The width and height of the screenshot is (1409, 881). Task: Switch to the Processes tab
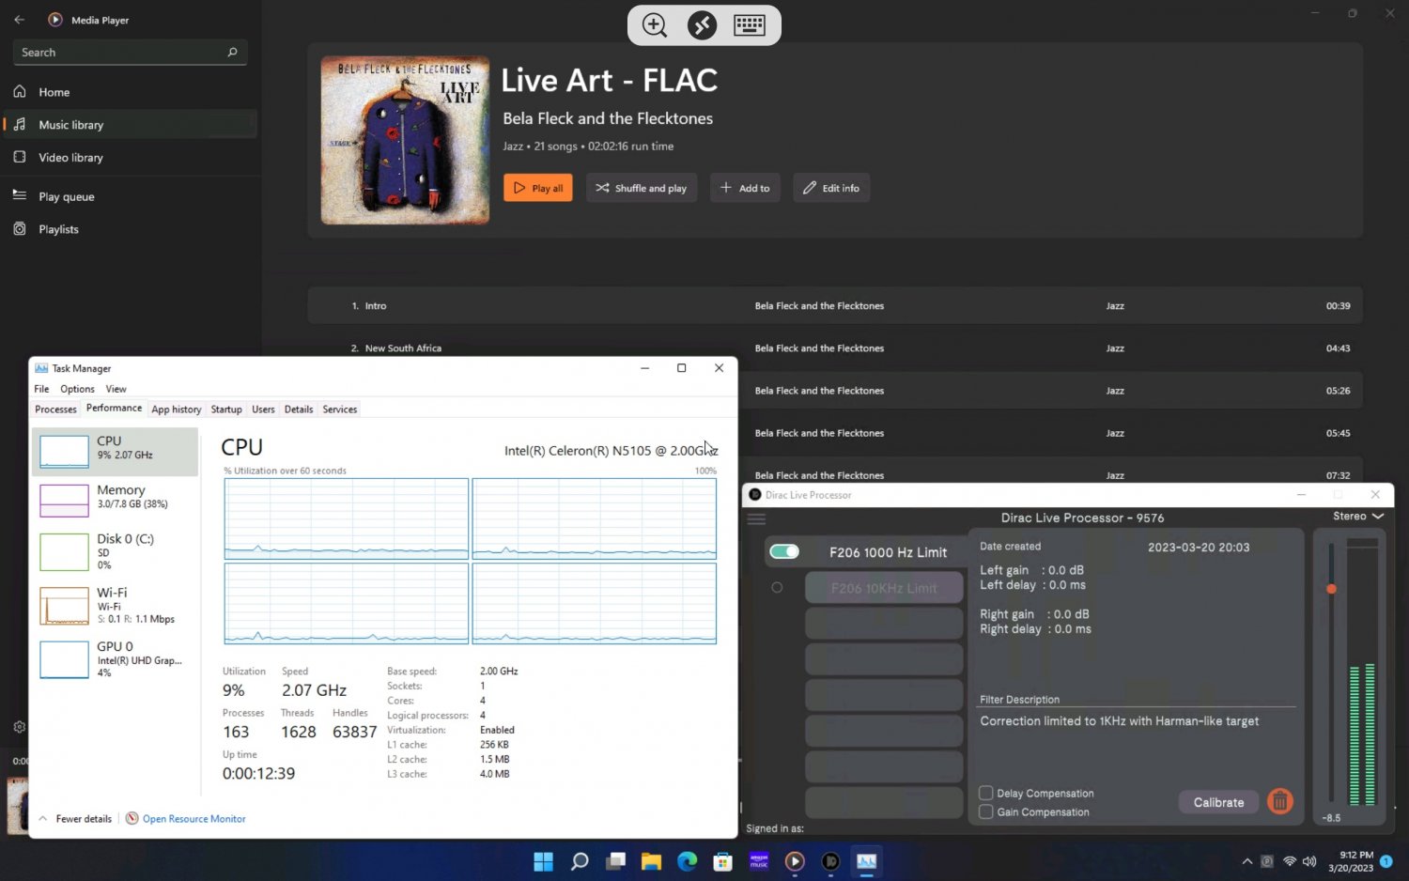55,410
